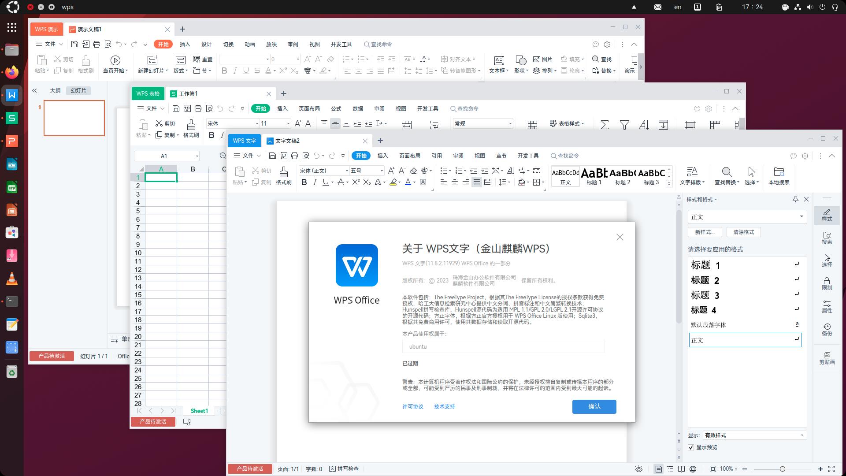Open Find and Replace in Writer ribbon
This screenshot has width=846, height=476.
pos(727,176)
